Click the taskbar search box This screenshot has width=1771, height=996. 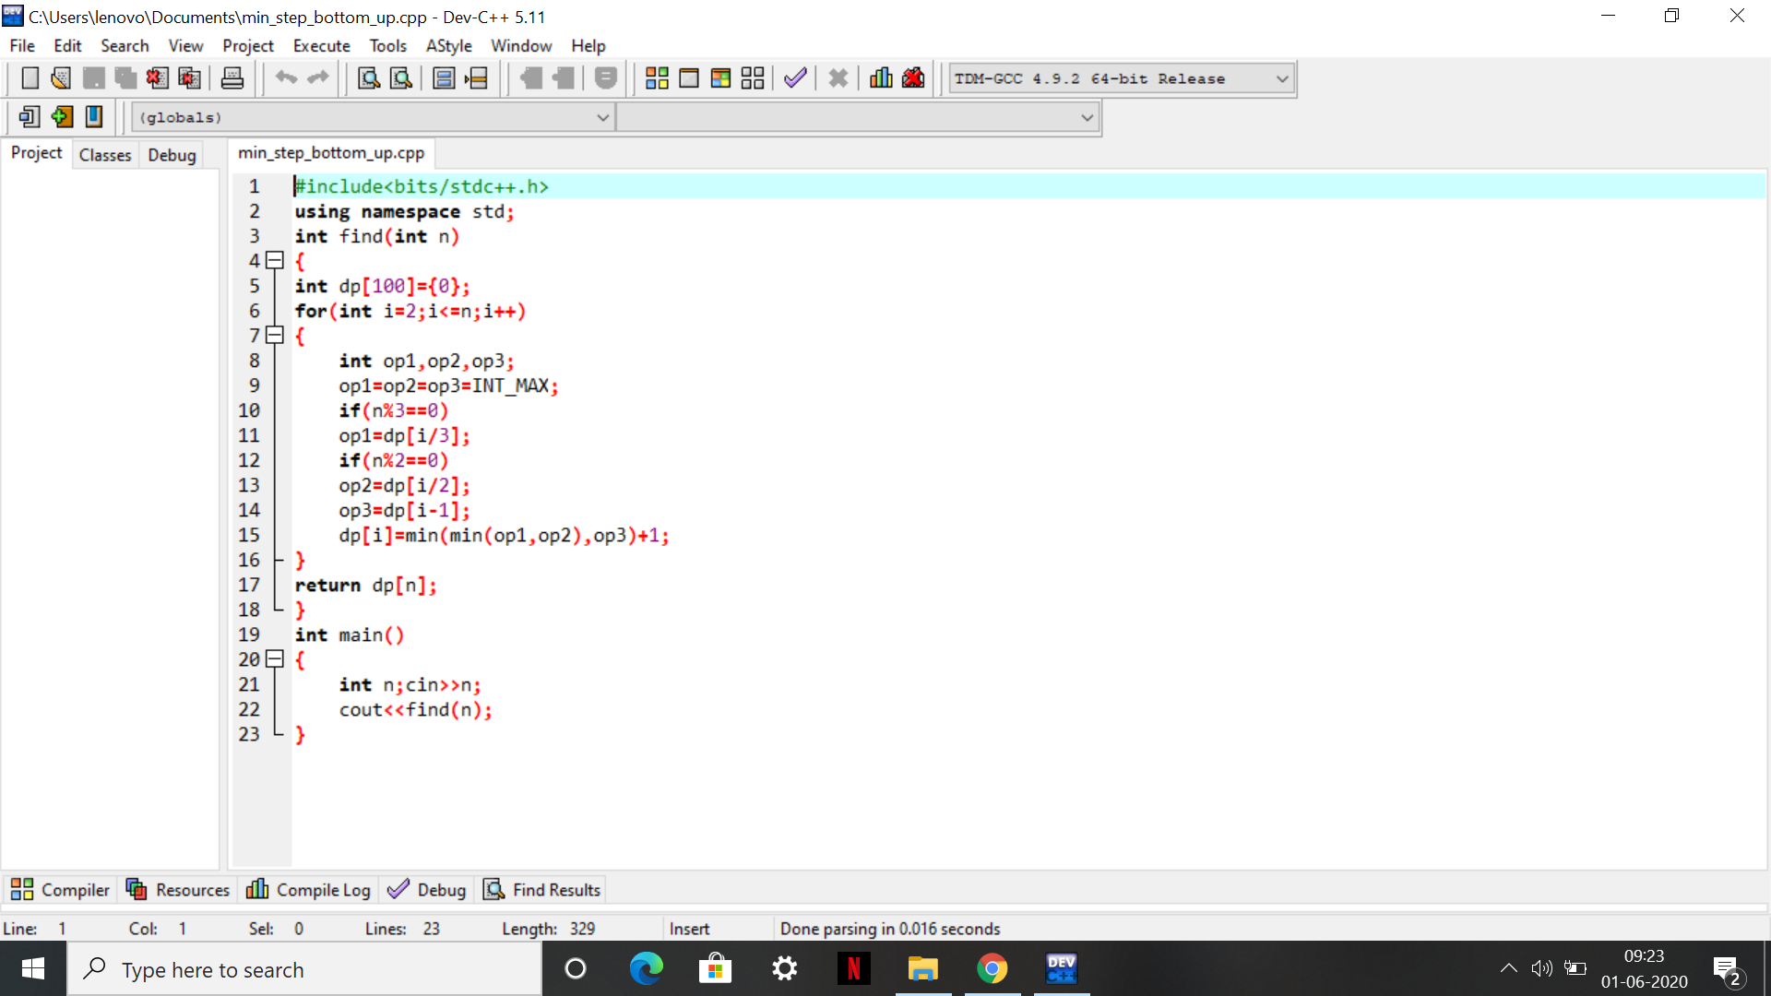(x=304, y=969)
